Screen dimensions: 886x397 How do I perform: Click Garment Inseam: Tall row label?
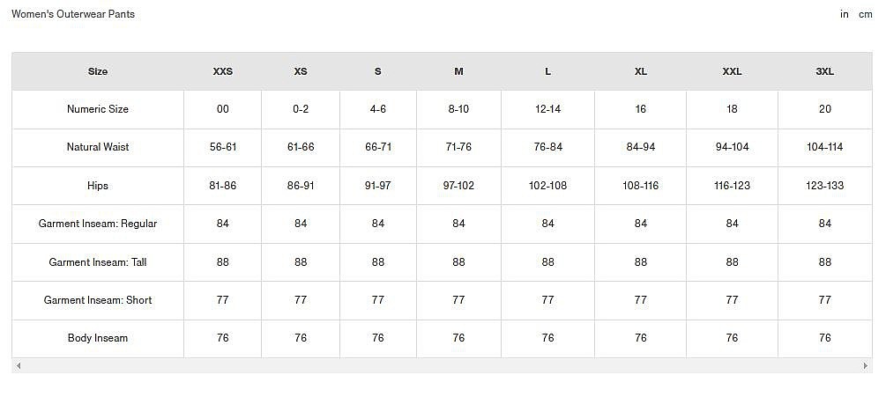coord(98,262)
